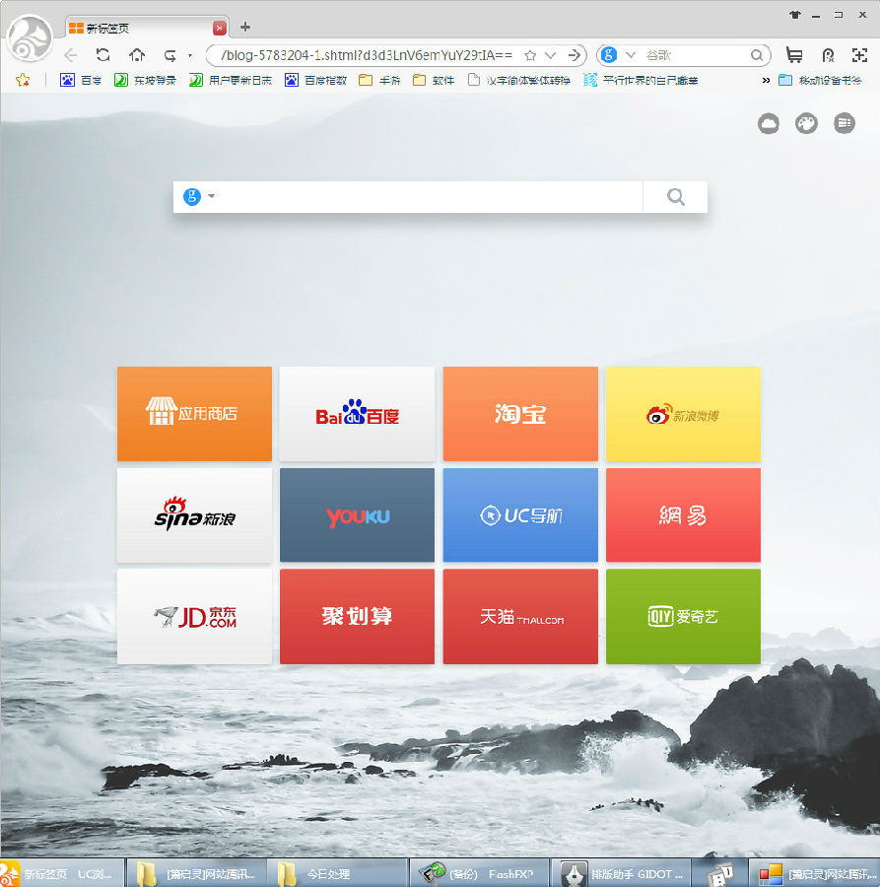The width and height of the screenshot is (880, 887).
Task: Open the 应用商店 tile
Action: point(194,414)
